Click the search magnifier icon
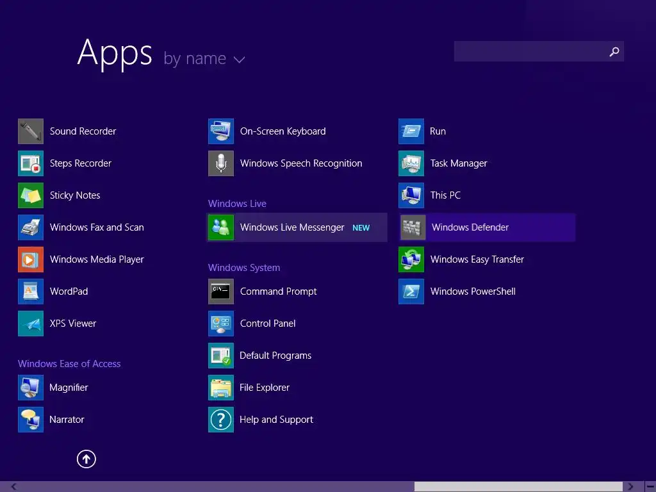 click(614, 51)
